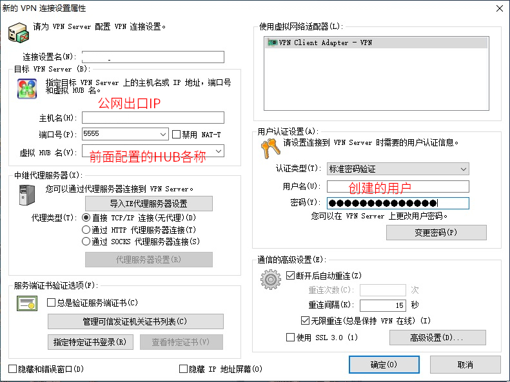This screenshot has width=510, height=382.
Task: Click the advanced communication gear icon
Action: [271, 280]
